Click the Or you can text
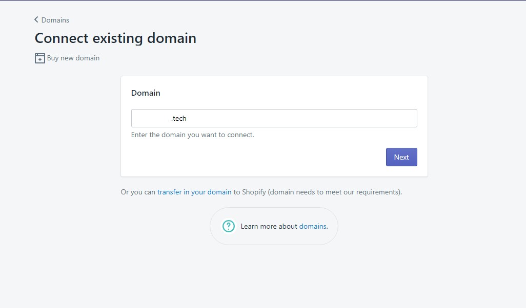The image size is (526, 308). tap(138, 192)
